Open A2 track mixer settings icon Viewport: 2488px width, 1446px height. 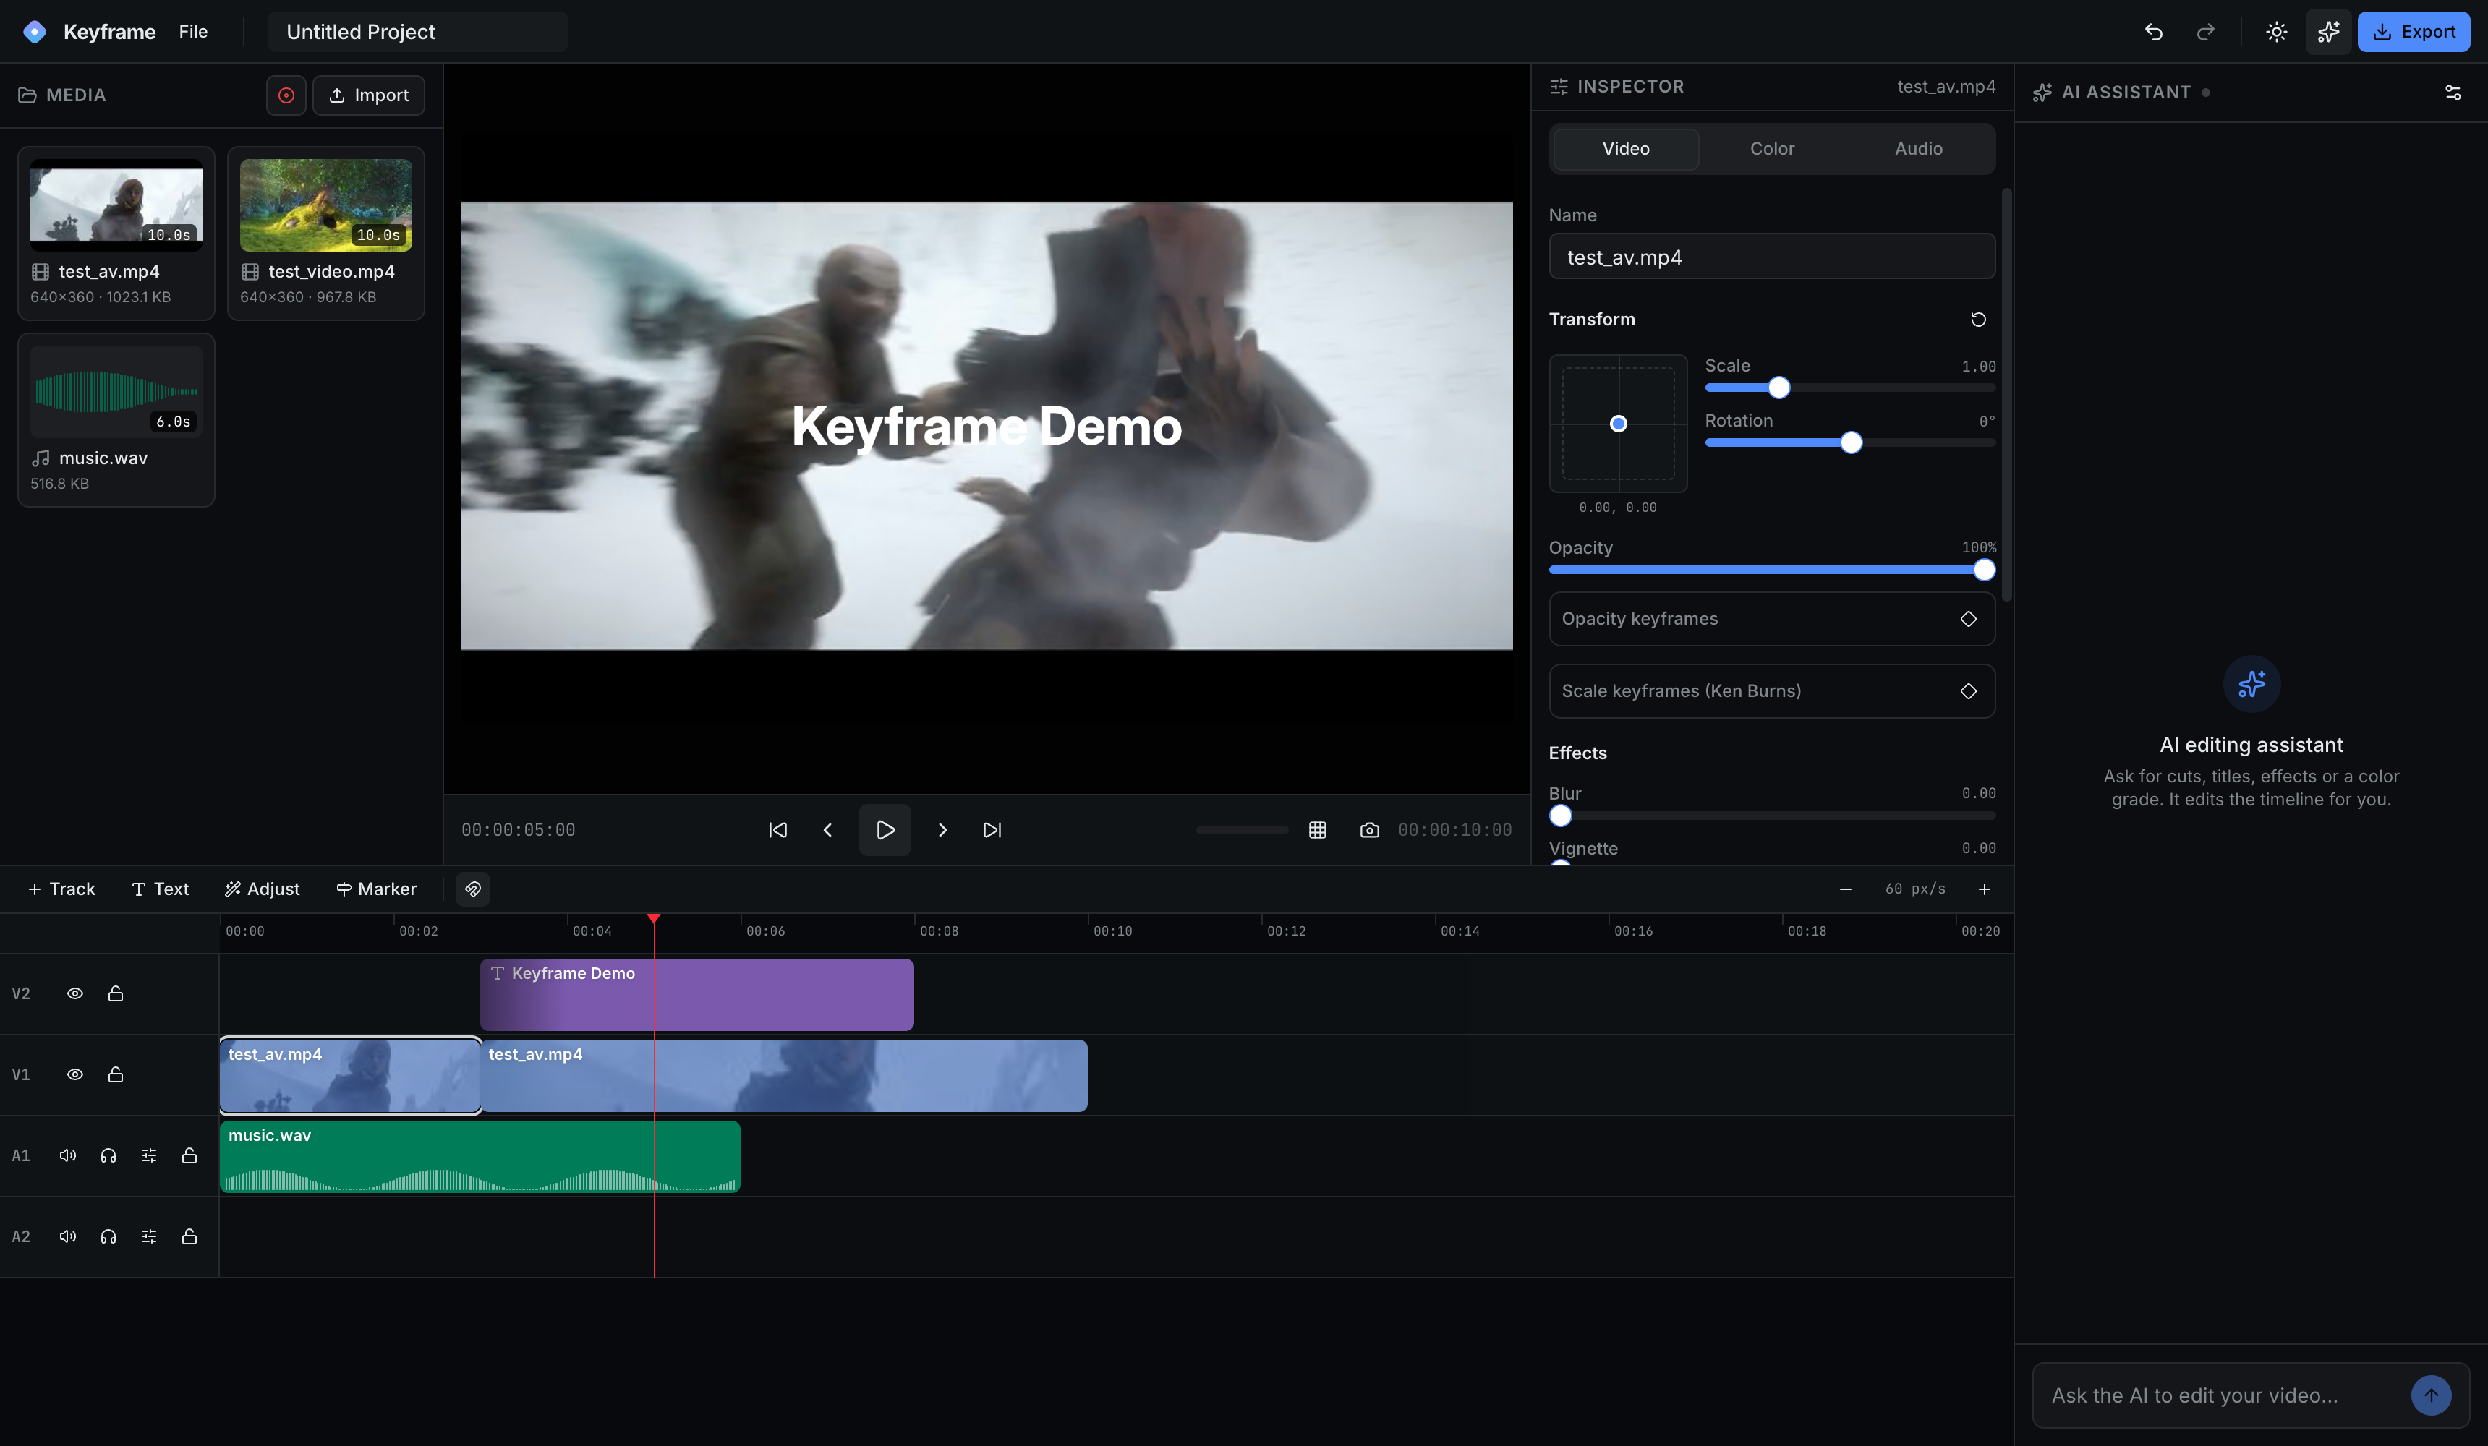pos(149,1237)
